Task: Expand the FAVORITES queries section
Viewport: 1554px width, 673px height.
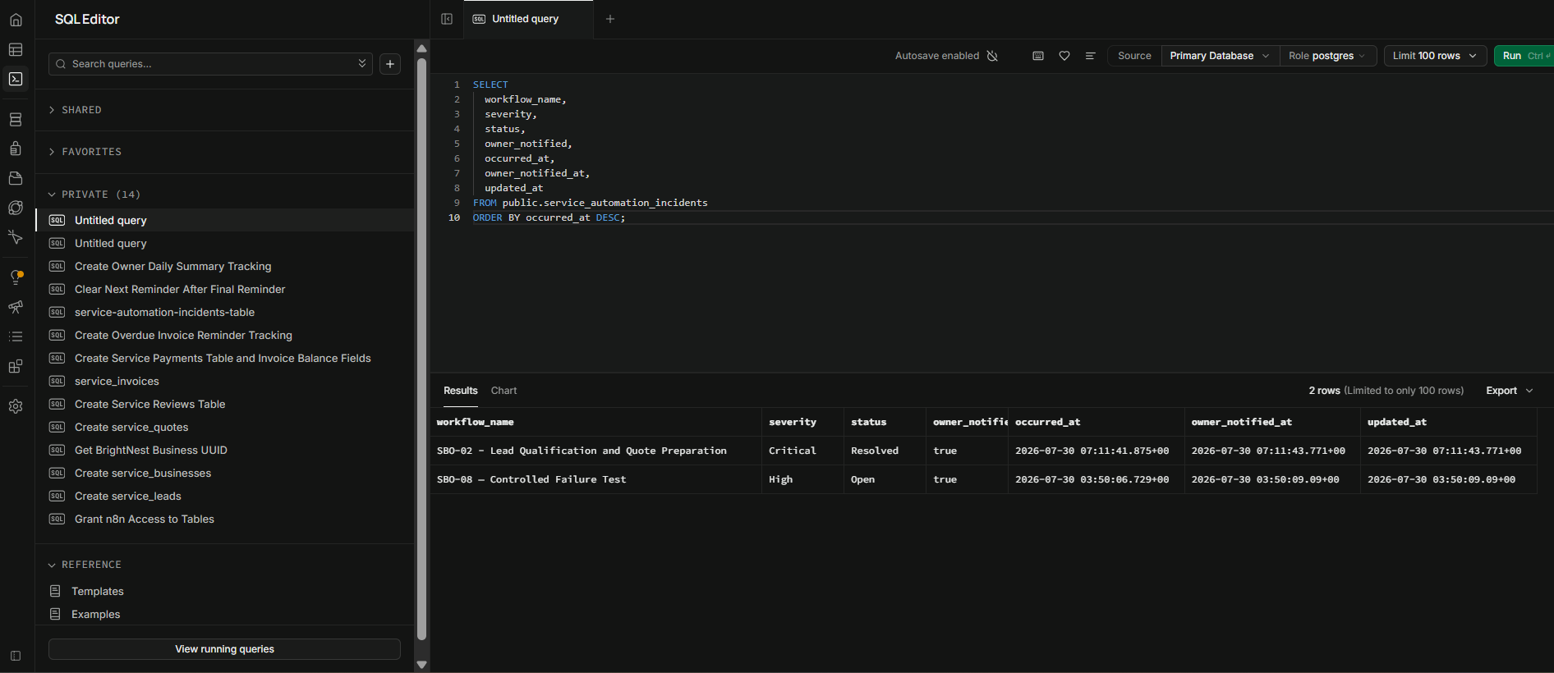Action: point(85,152)
